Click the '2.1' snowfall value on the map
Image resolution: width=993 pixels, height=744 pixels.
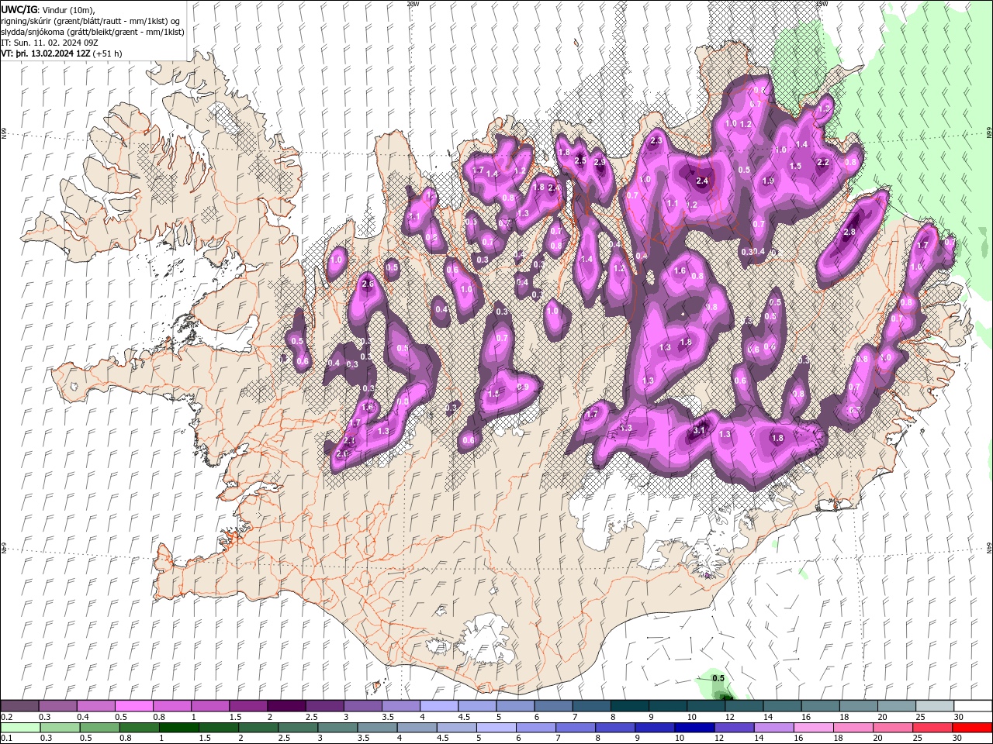click(x=349, y=440)
